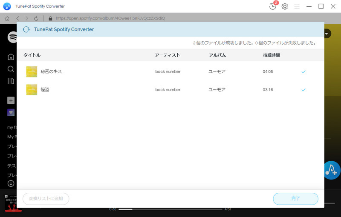Click the アルバム column header

217,55
